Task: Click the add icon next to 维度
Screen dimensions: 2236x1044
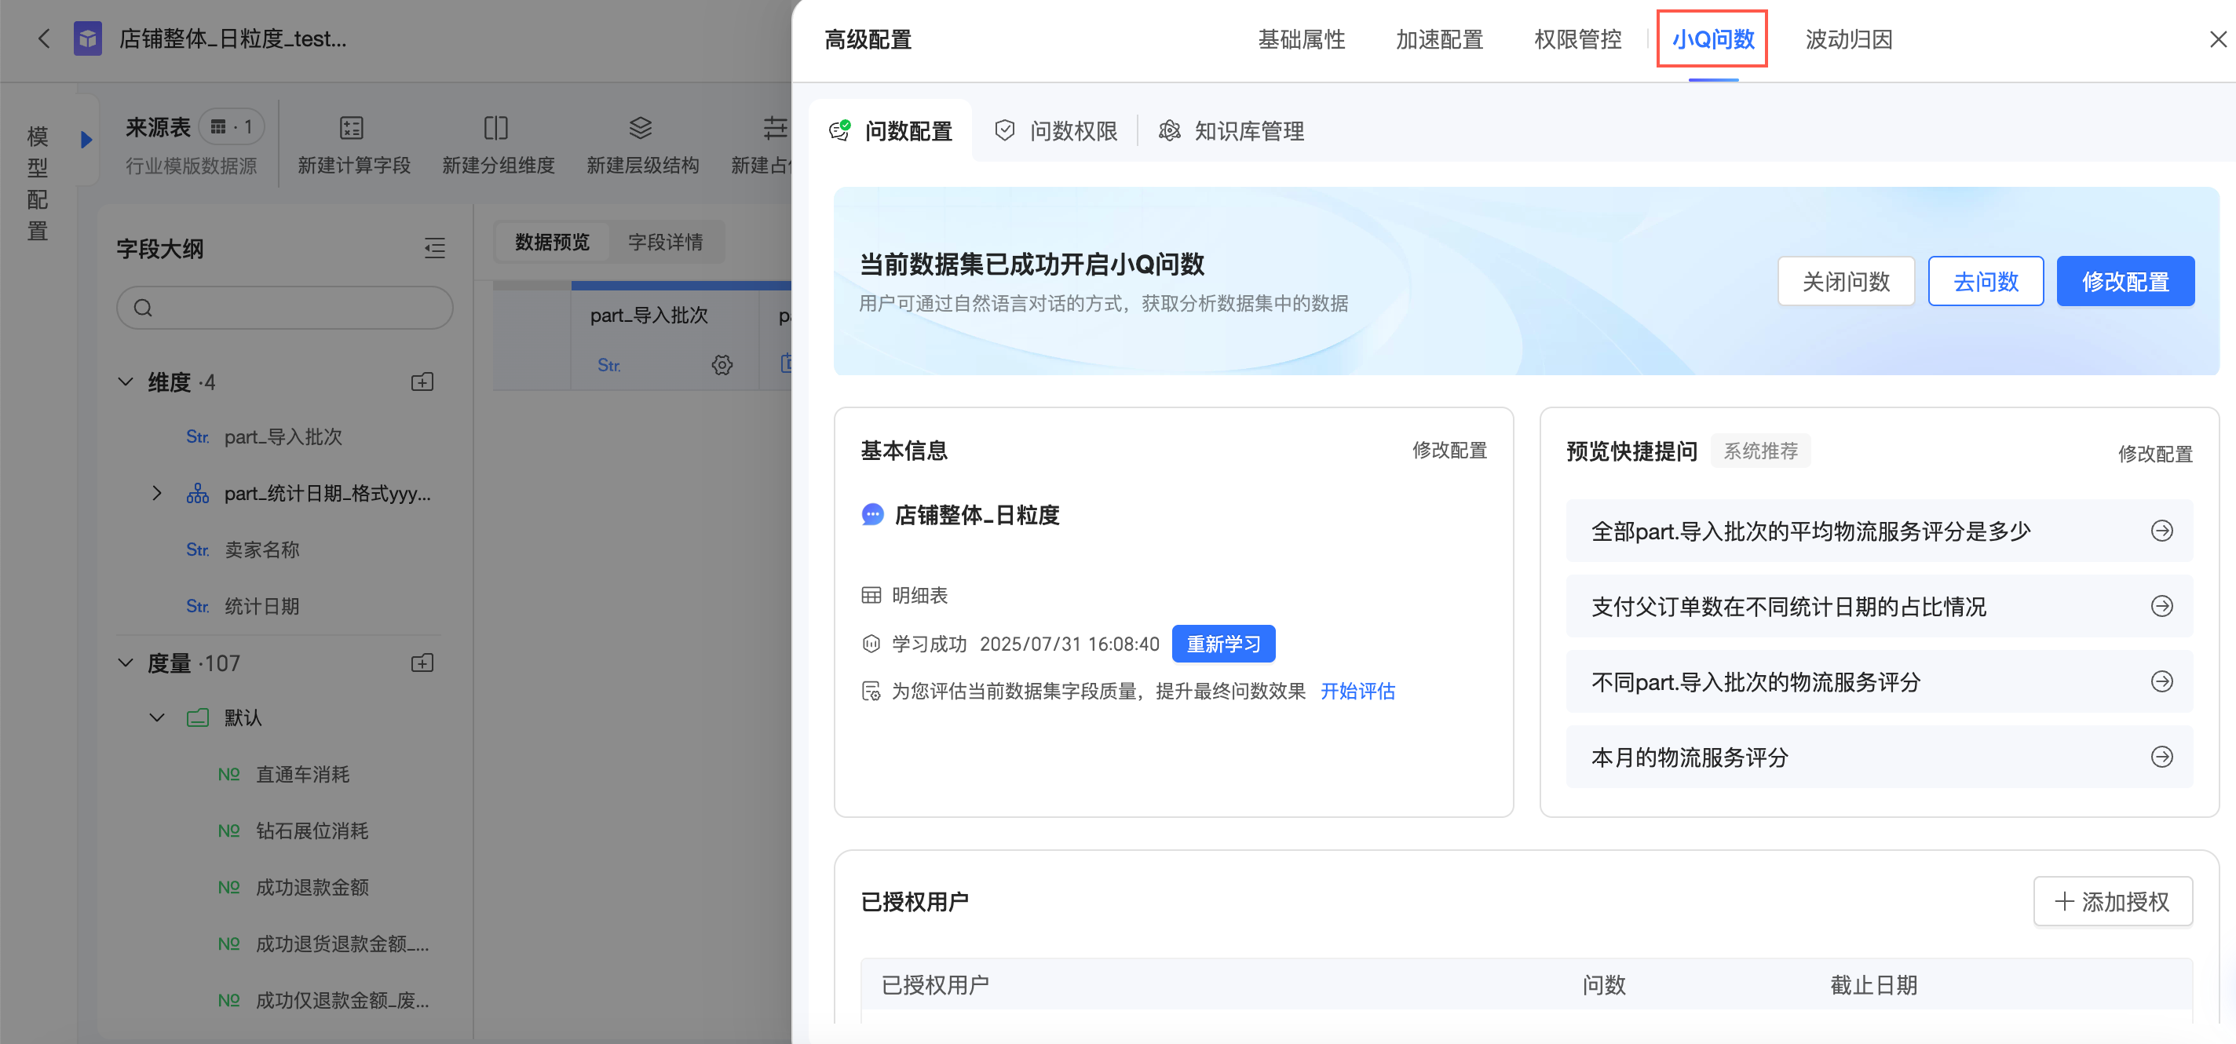Action: click(422, 381)
